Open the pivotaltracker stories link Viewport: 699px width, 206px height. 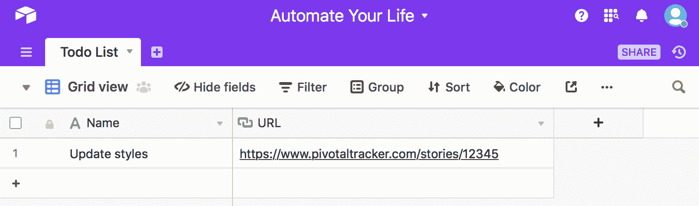pyautogui.click(x=369, y=153)
